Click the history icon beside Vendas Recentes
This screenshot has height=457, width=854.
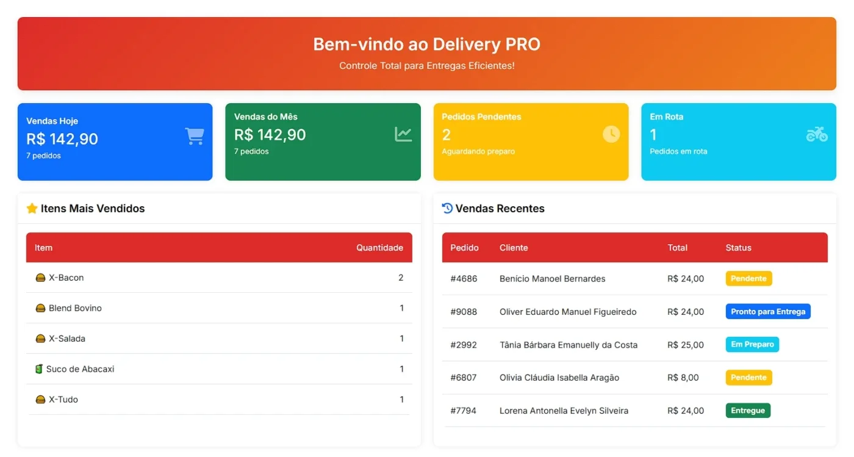point(447,209)
